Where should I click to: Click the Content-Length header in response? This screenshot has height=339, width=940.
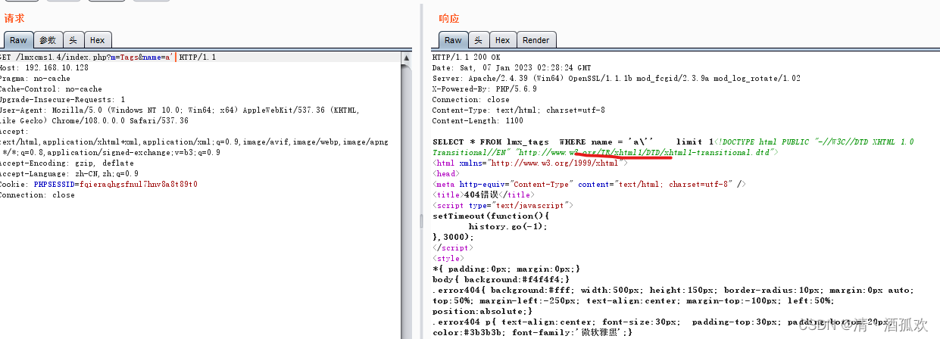click(x=477, y=120)
